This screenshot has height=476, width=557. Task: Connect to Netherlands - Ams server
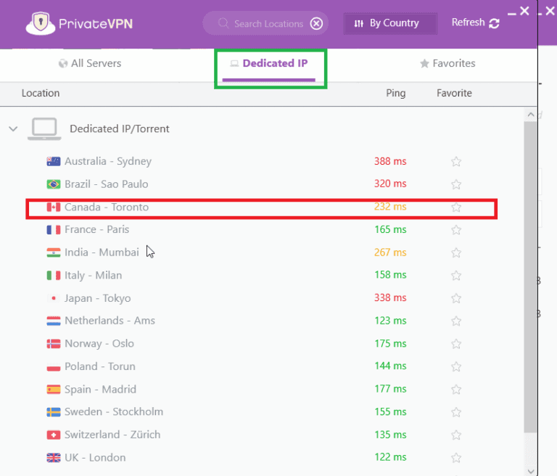coord(110,321)
